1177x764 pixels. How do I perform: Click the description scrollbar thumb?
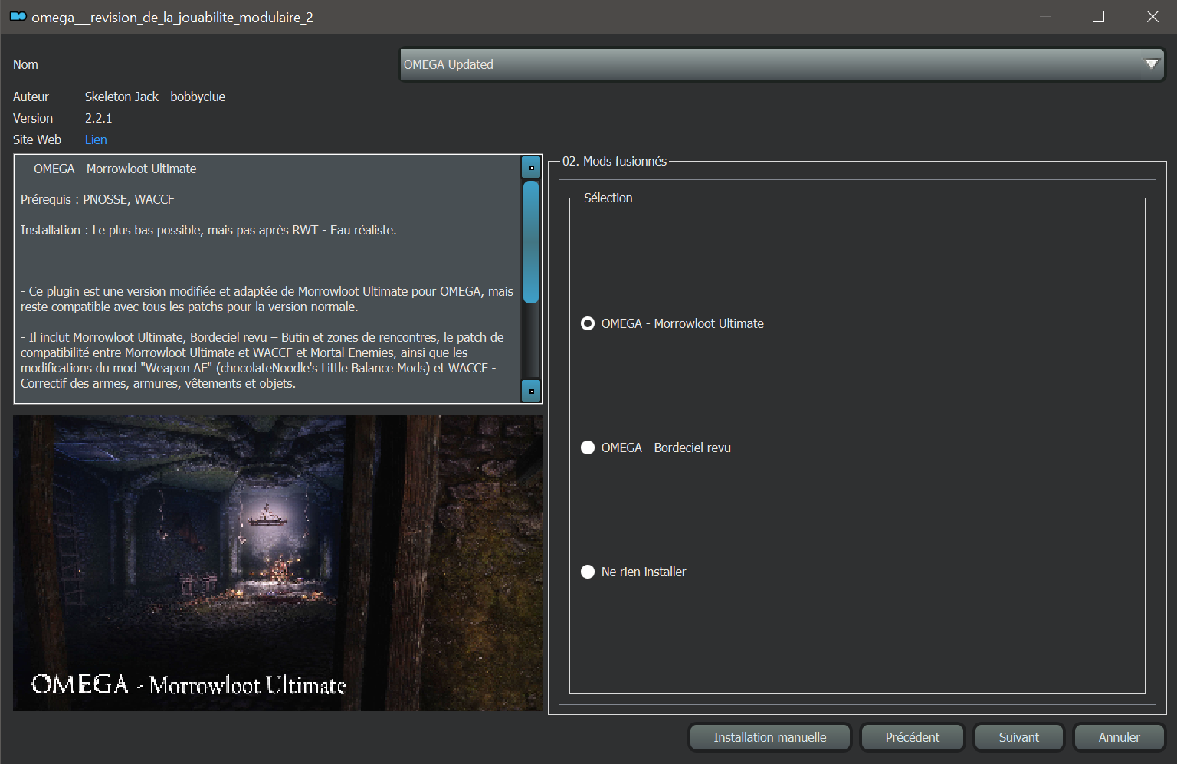[x=531, y=241]
